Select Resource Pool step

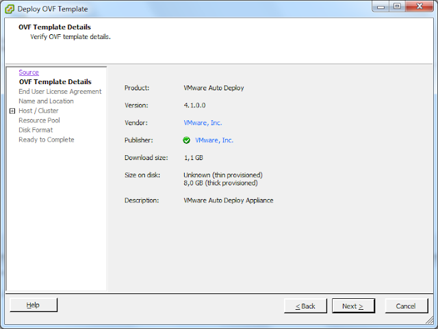click(39, 120)
